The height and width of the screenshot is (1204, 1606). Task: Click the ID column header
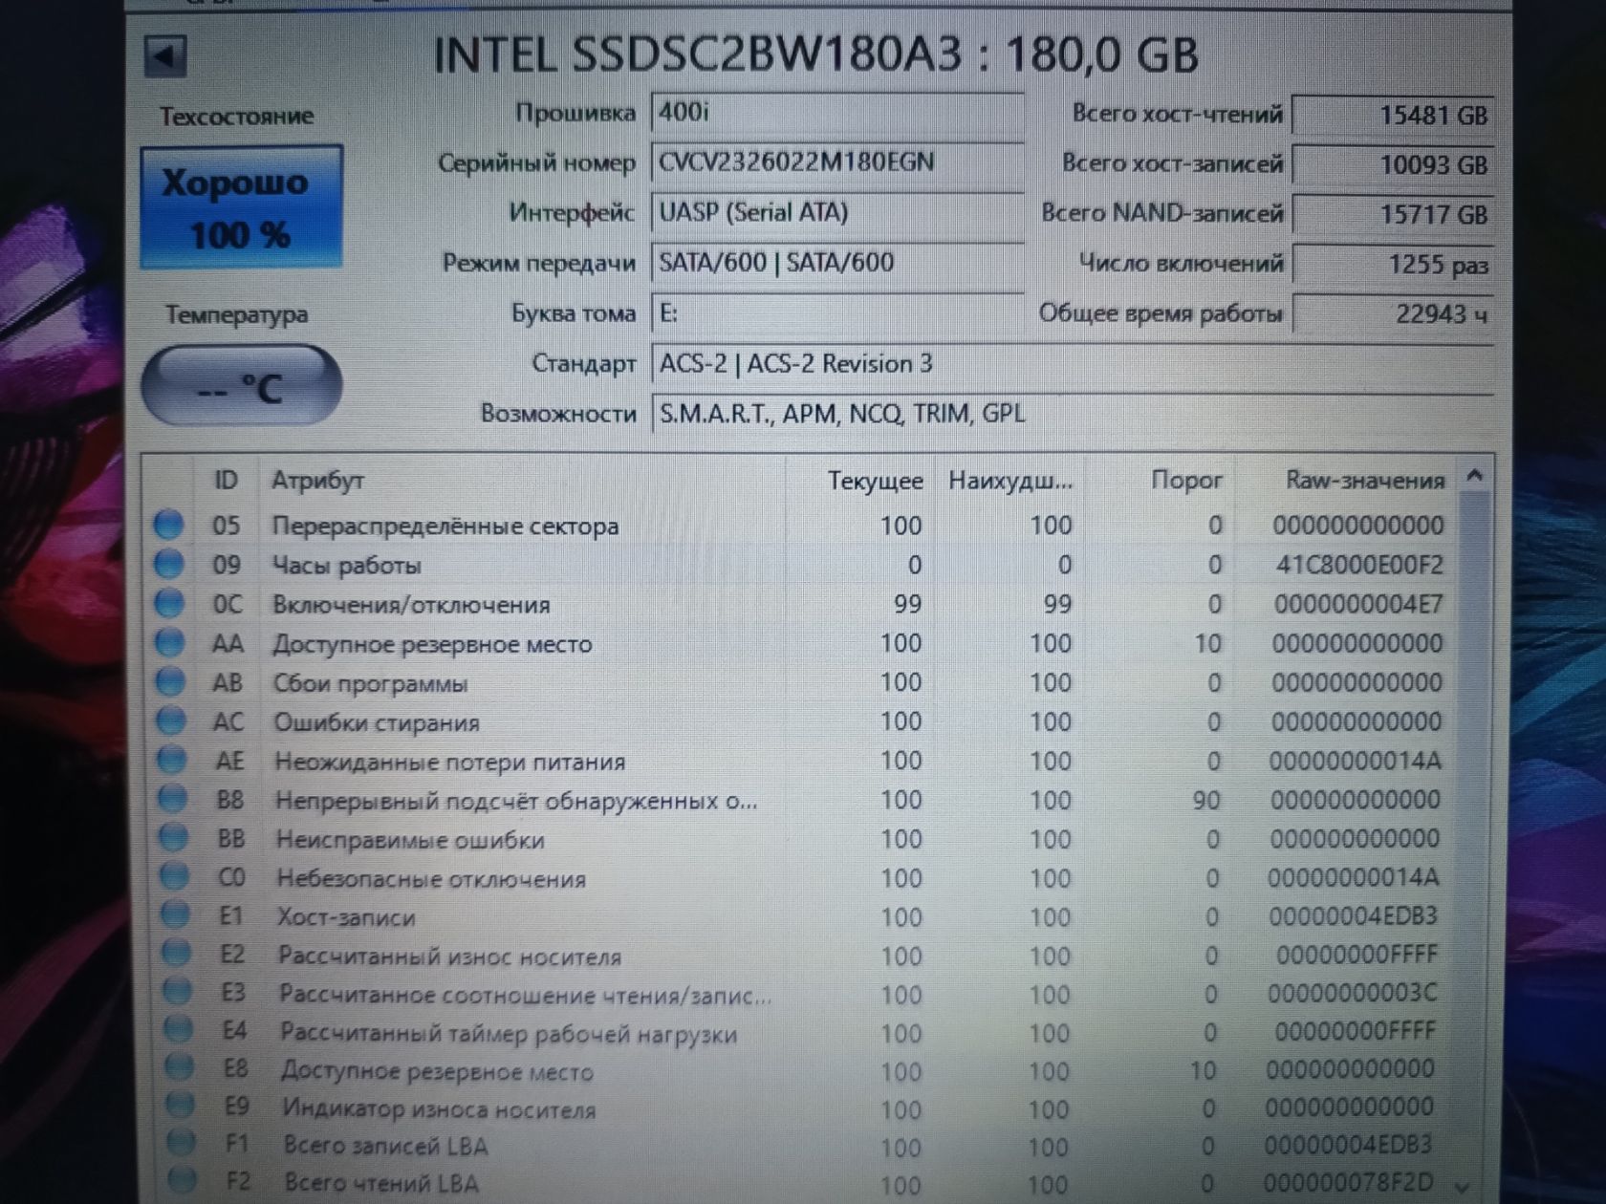click(226, 480)
